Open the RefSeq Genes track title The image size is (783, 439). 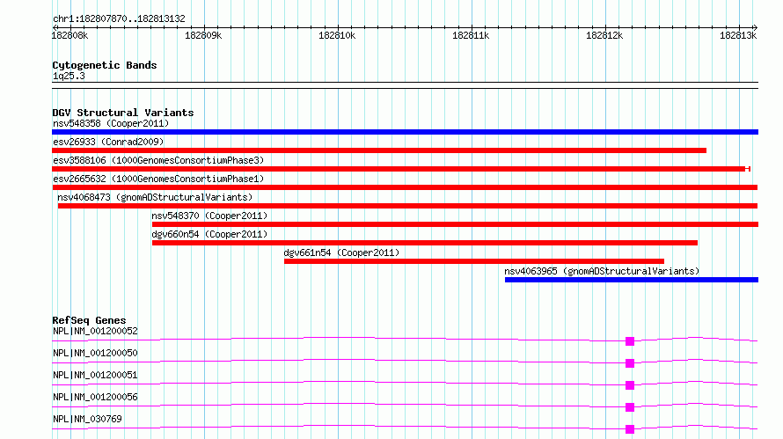tap(90, 320)
